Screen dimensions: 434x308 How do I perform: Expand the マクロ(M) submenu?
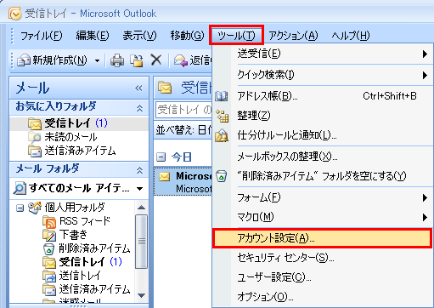pyautogui.click(x=323, y=217)
